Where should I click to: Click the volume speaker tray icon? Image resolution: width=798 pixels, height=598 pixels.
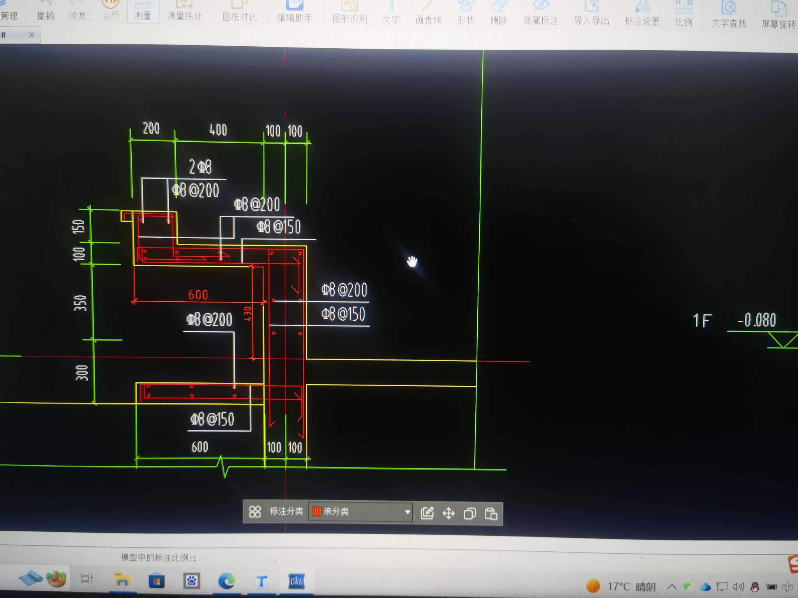coord(738,587)
